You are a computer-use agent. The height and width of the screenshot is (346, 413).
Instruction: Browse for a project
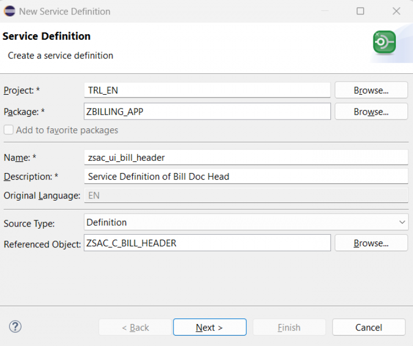tap(371, 90)
